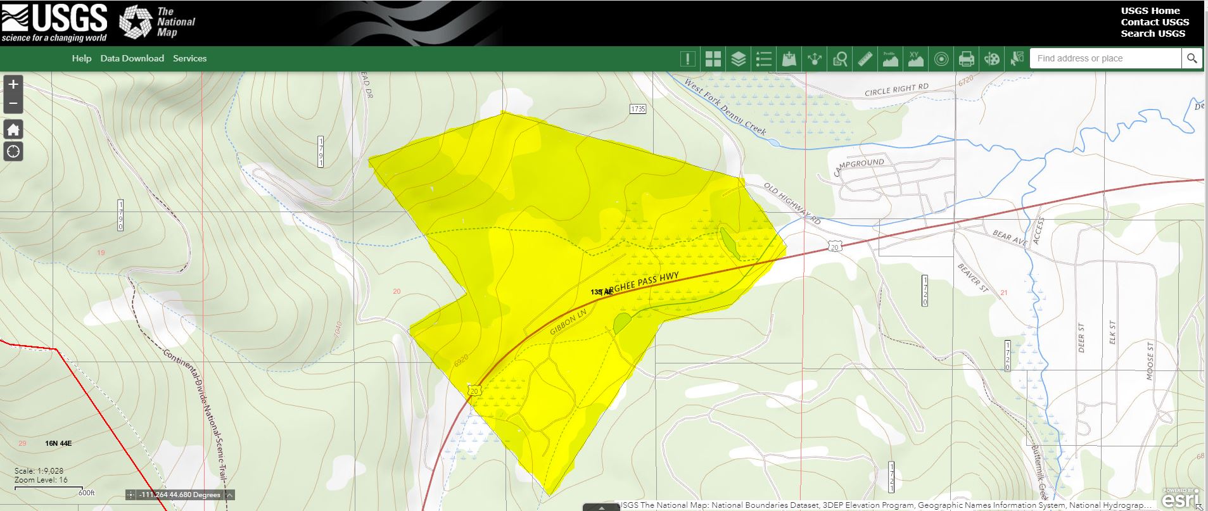The image size is (1208, 511).
Task: Click the ACCESS road label
Action: (x=1037, y=230)
